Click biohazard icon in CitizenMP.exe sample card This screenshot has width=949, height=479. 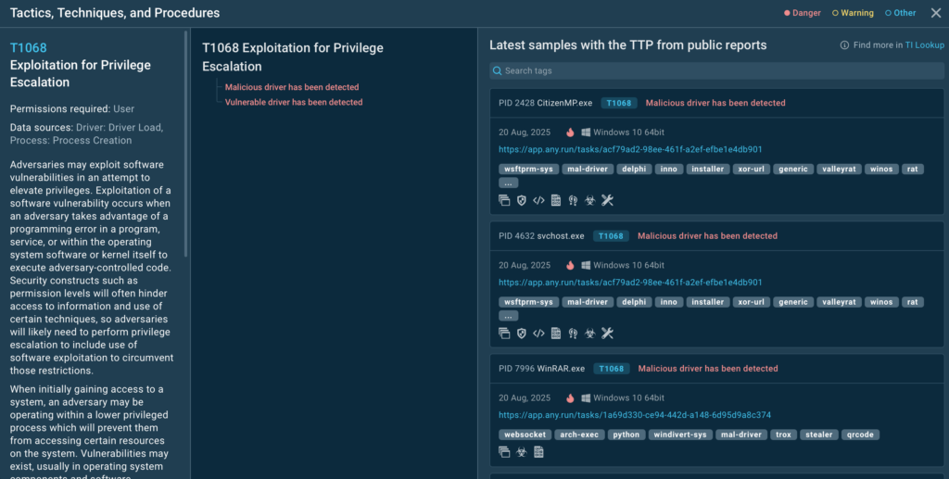589,200
